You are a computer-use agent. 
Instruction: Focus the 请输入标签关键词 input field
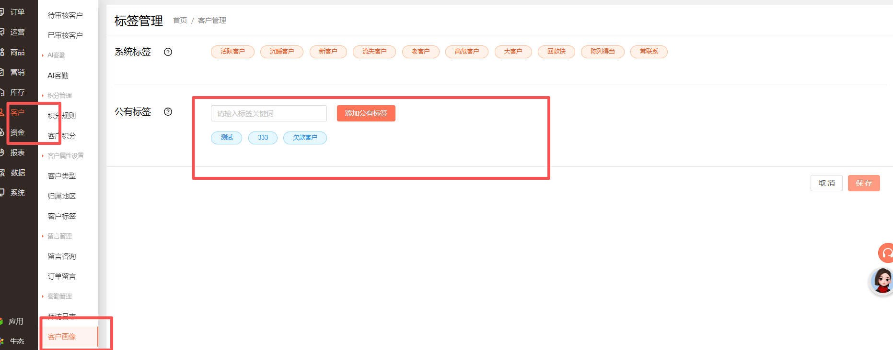(x=269, y=113)
